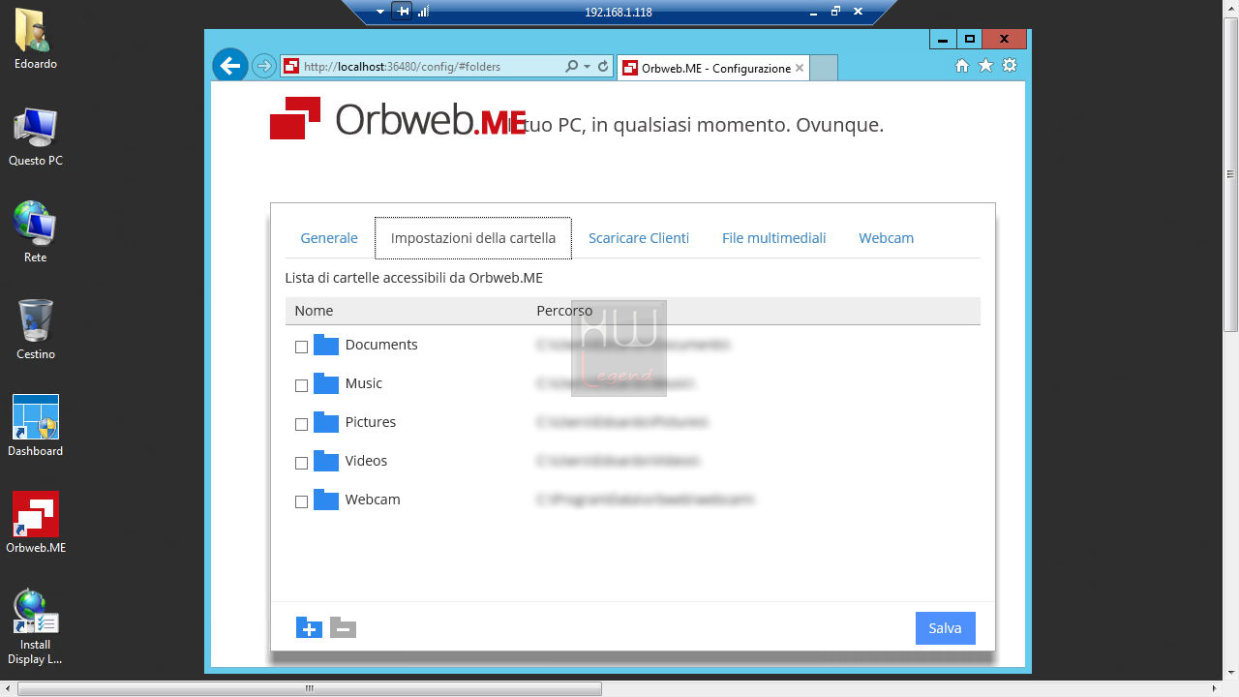
Task: Click the browser forward arrow button
Action: [263, 66]
